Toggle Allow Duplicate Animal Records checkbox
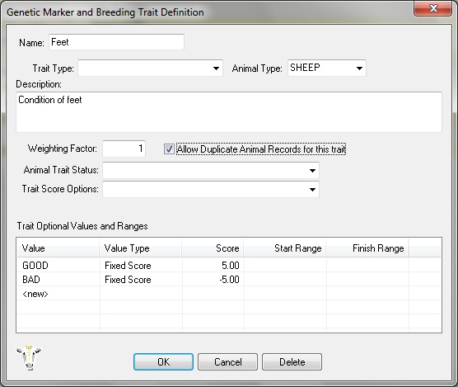This screenshot has height=387, width=458. coord(169,149)
